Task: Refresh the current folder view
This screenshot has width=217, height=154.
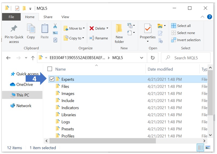Action: [x=153, y=58]
